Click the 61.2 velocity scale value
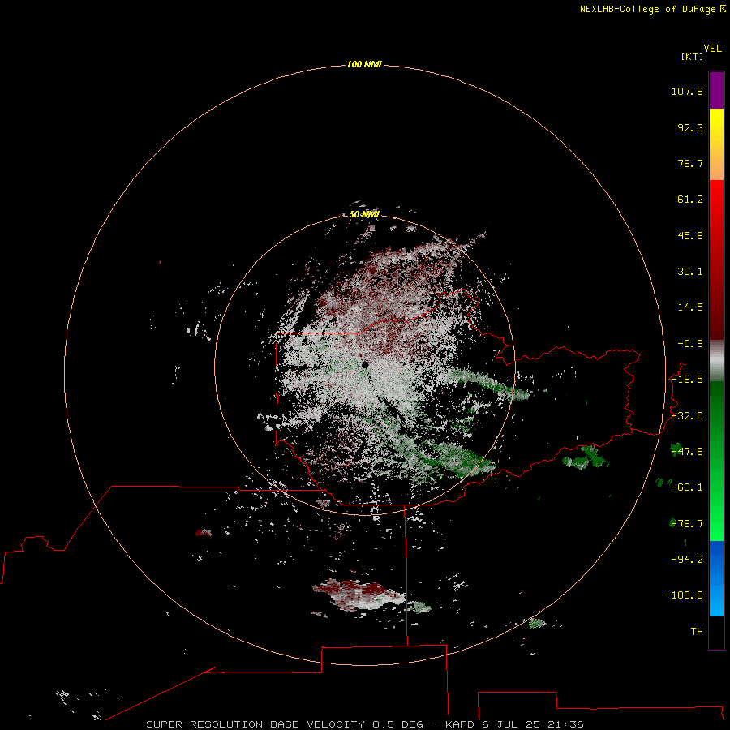 (x=690, y=200)
